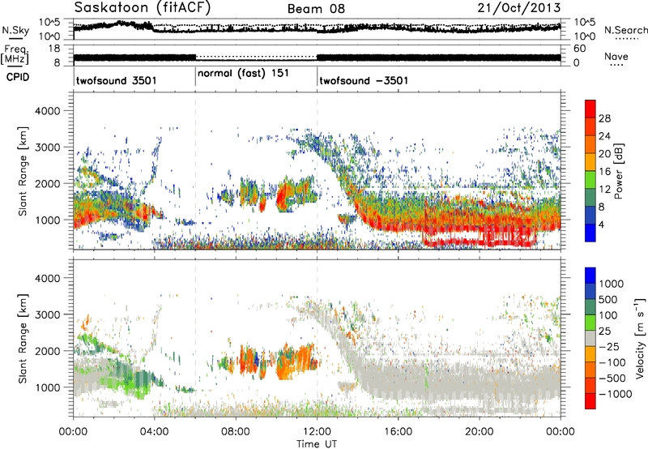Click the "28" power colorbar tick

(x=604, y=118)
